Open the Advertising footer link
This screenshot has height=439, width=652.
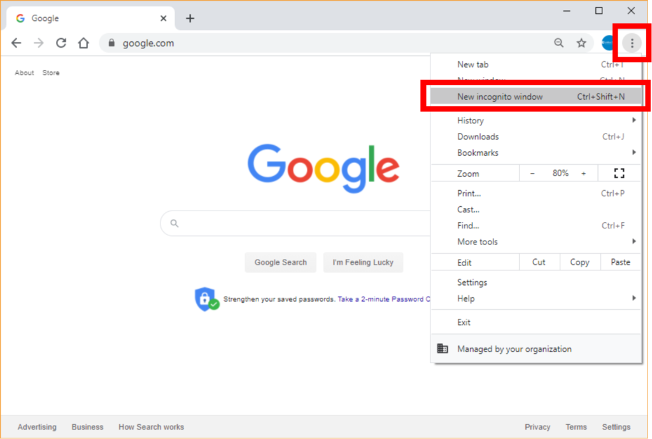pyautogui.click(x=37, y=427)
